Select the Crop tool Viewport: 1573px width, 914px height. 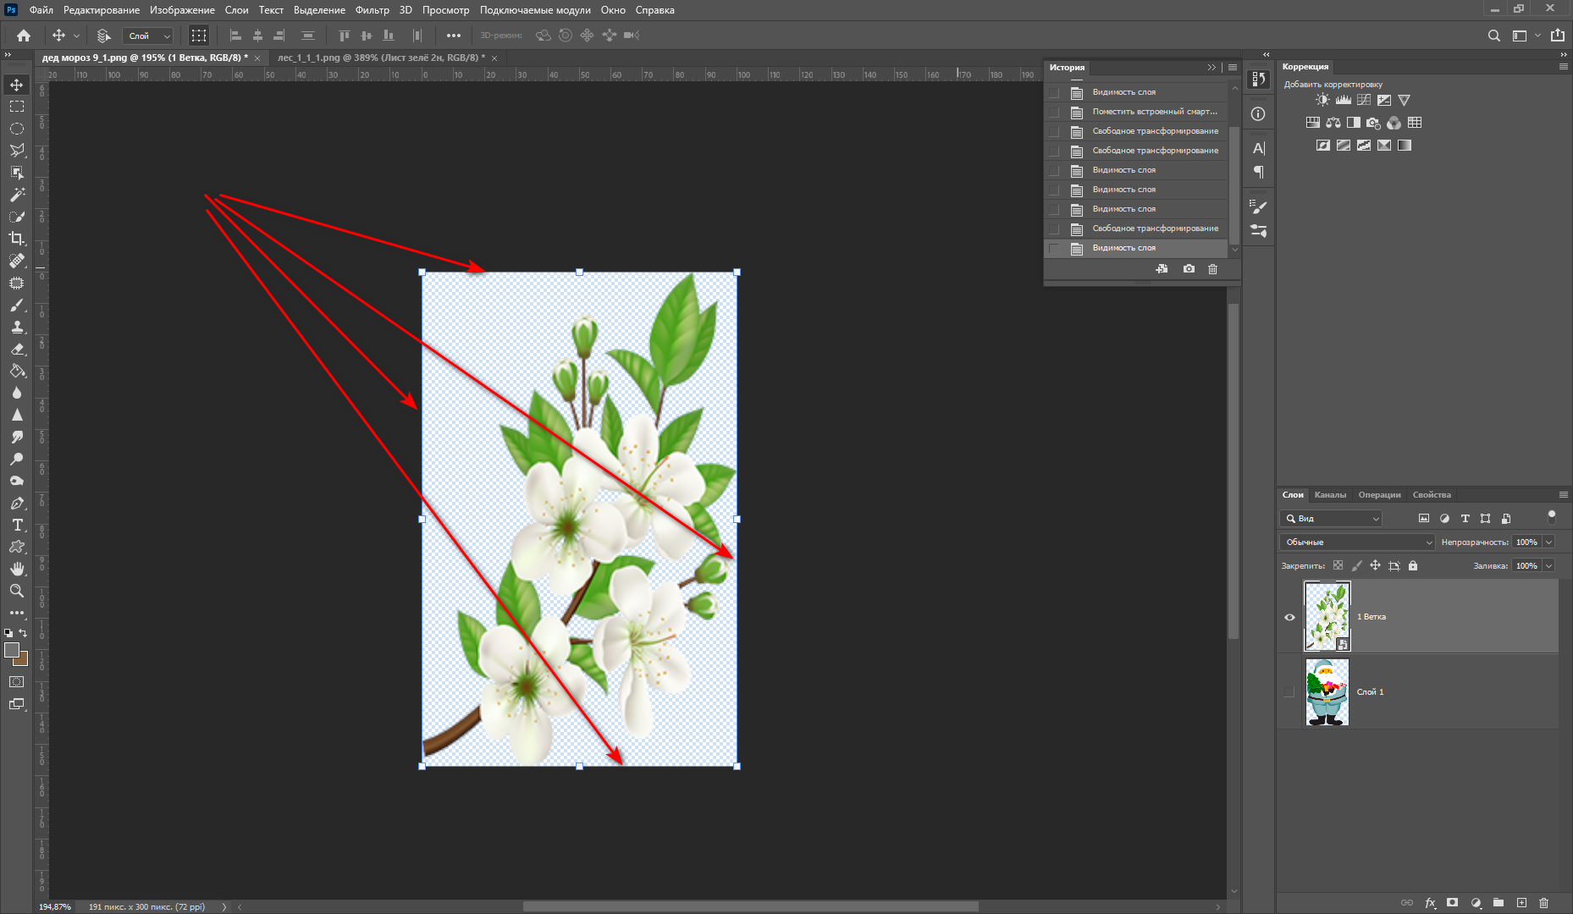coord(17,239)
